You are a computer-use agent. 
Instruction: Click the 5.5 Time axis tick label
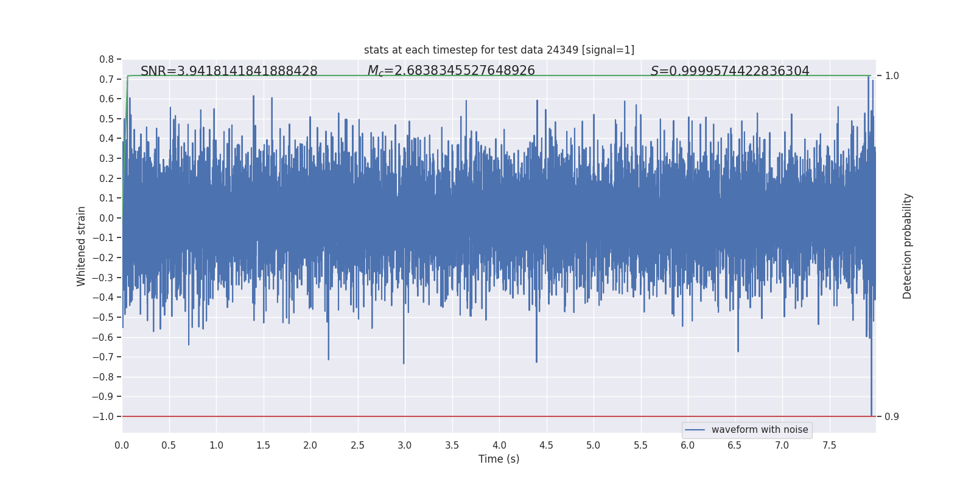pos(641,445)
